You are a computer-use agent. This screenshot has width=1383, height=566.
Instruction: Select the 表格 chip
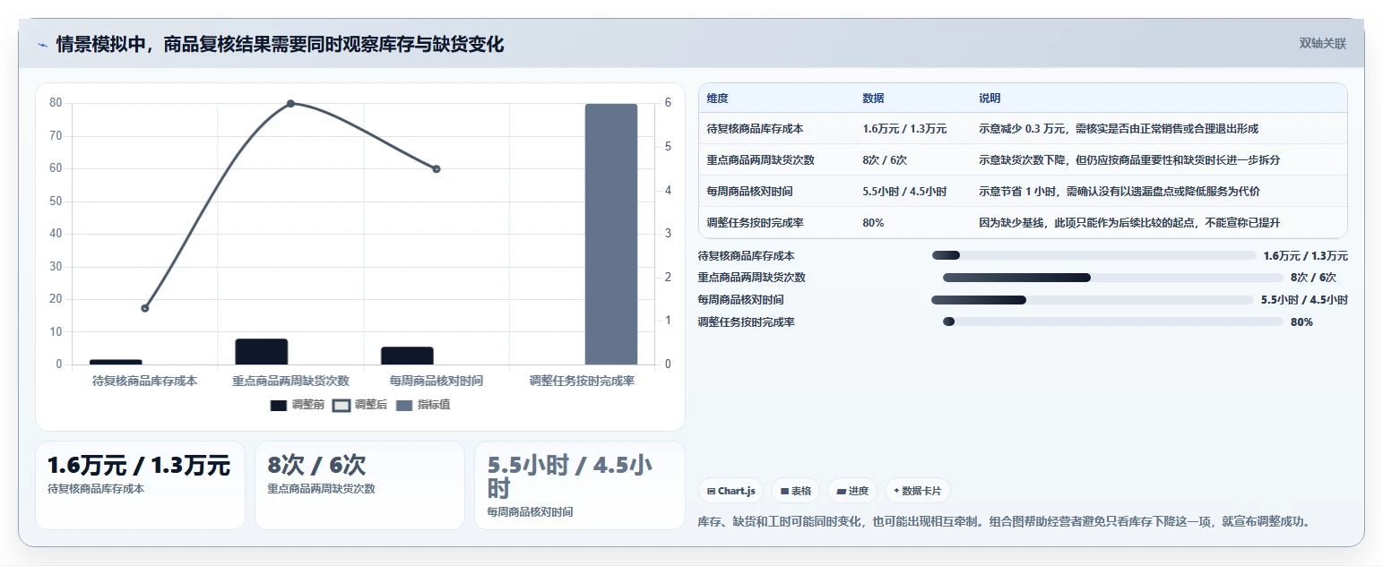[x=796, y=491]
